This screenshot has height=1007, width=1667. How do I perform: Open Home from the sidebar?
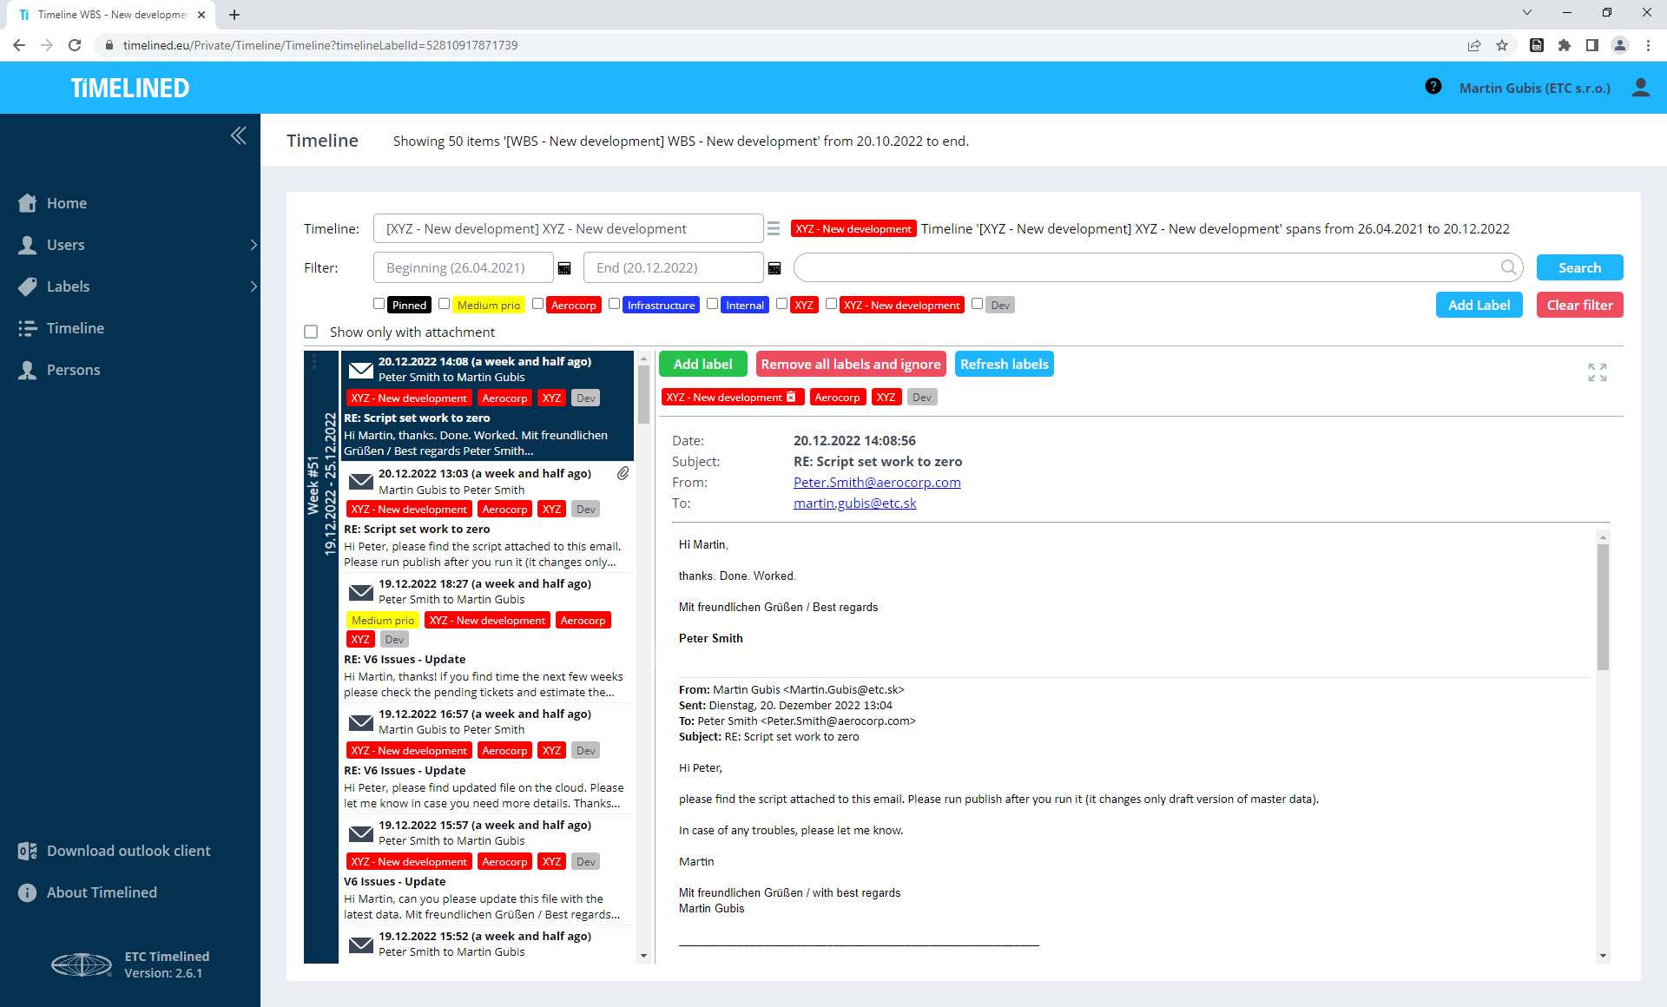pos(66,203)
